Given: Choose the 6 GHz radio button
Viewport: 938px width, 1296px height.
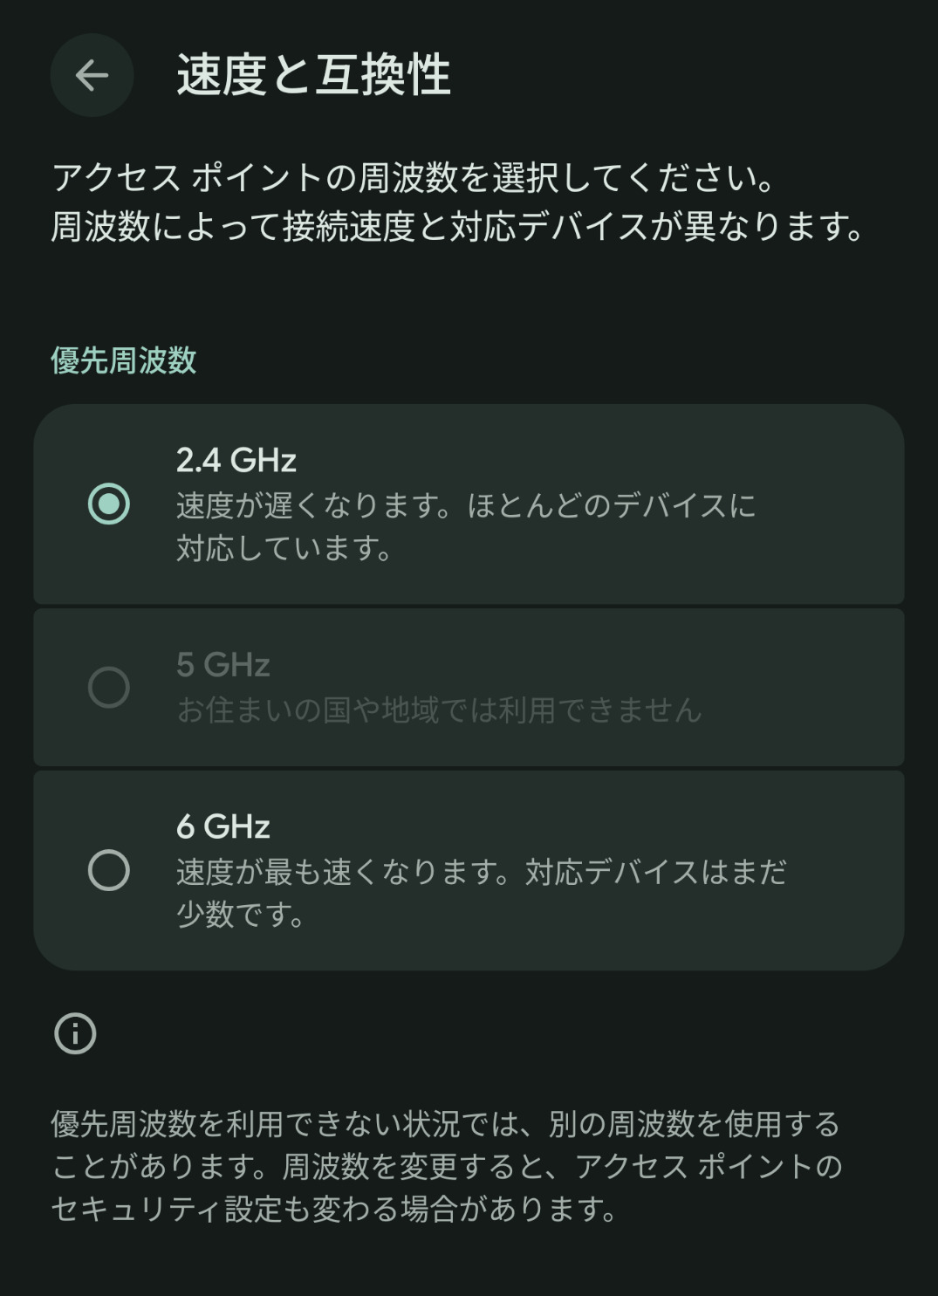Looking at the screenshot, I should (109, 870).
